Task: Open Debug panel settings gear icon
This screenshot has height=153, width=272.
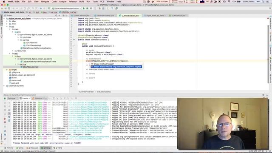Action: coord(263,95)
